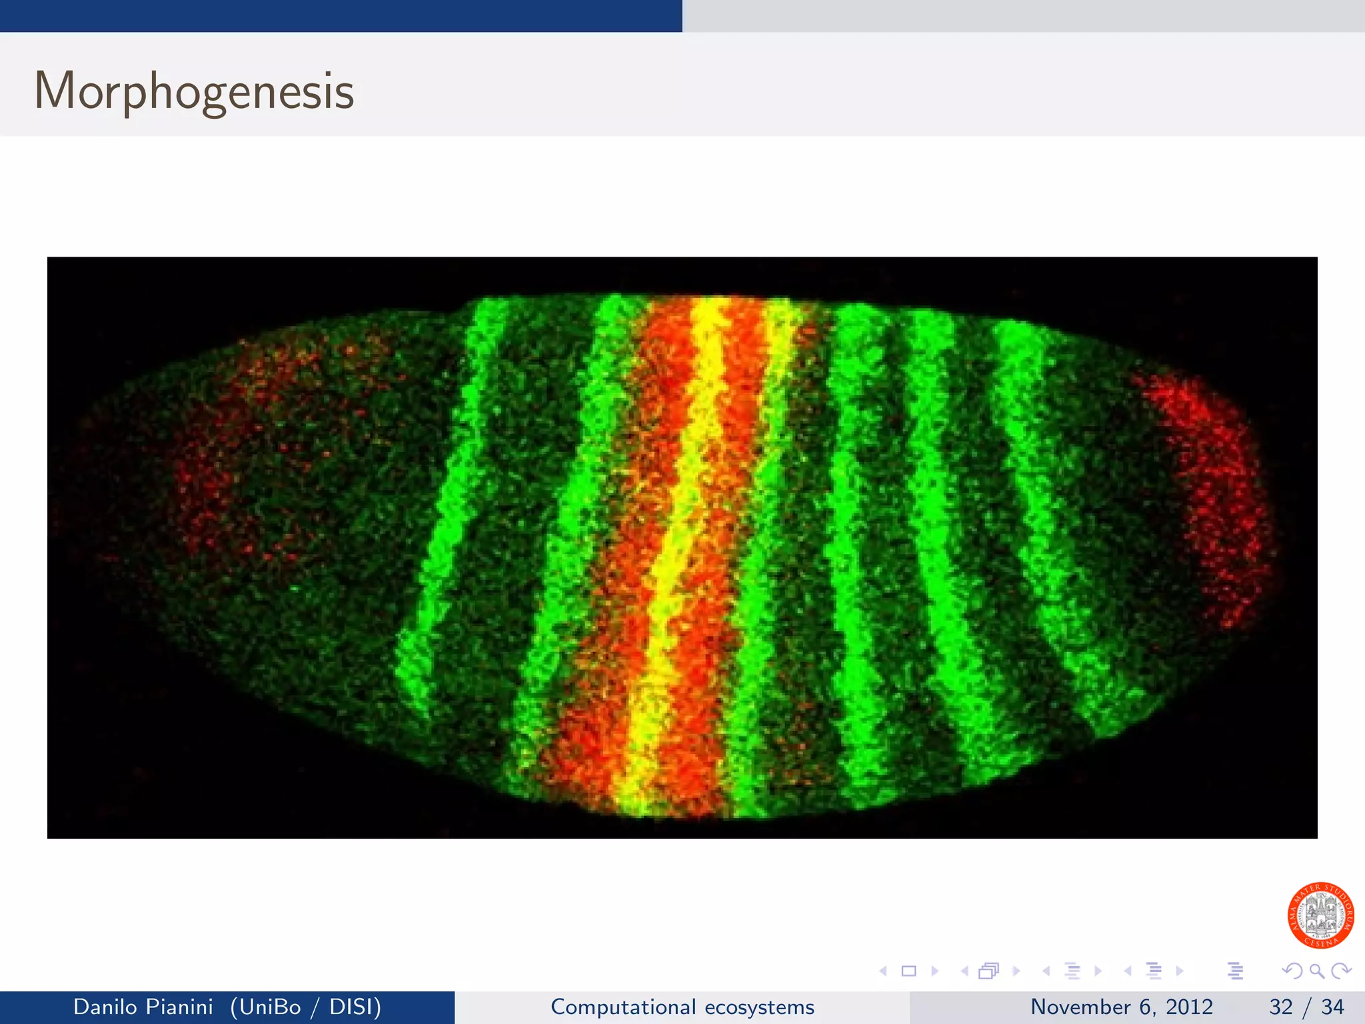Click the previous slide arrow in the navigation bar
The width and height of the screenshot is (1365, 1024).
click(884, 971)
